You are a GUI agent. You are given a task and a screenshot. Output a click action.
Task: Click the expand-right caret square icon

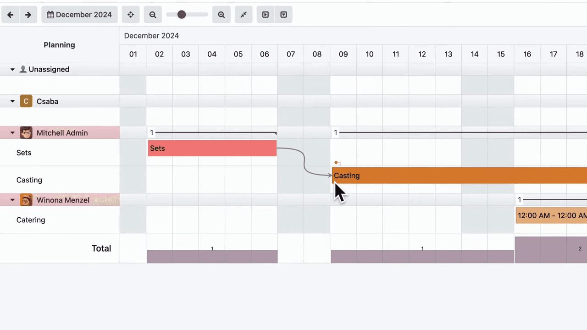click(266, 15)
